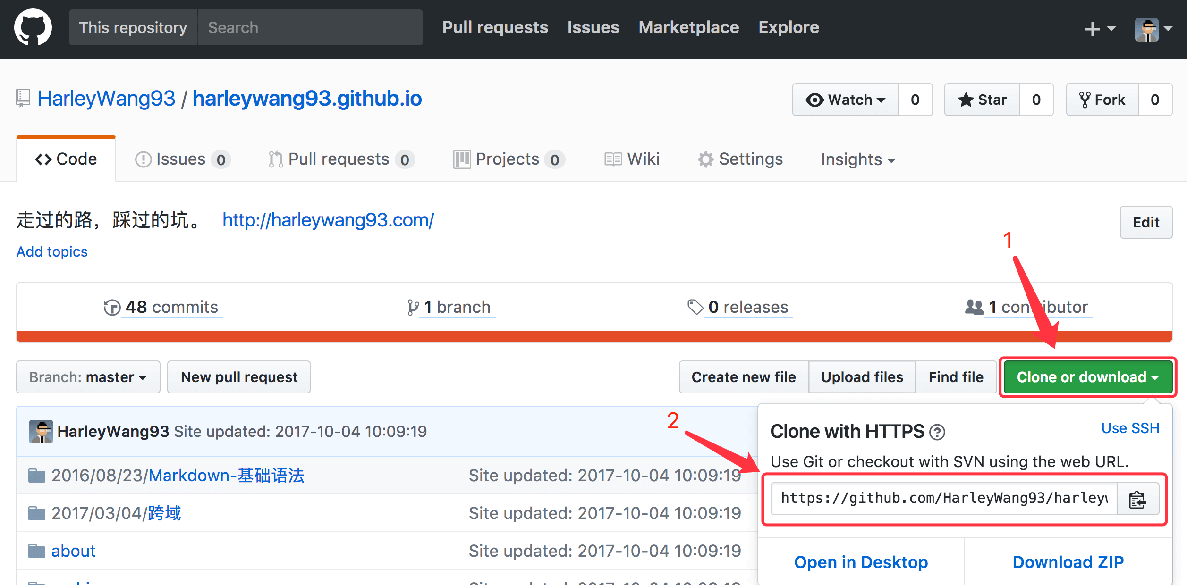This screenshot has width=1187, height=585.
Task: Switch to the Projects tab
Action: tap(509, 159)
